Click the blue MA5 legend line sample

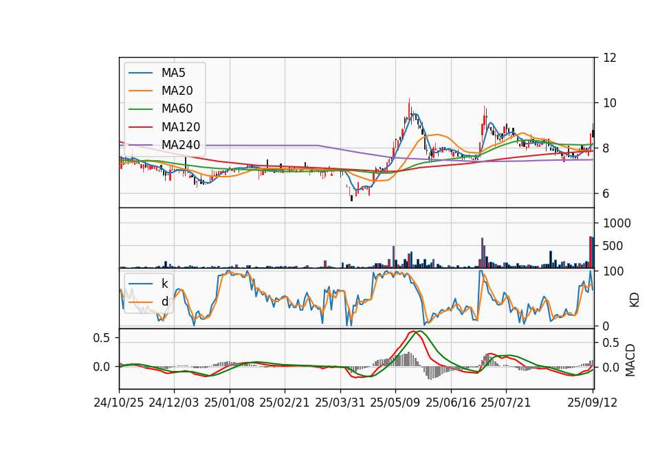point(140,74)
